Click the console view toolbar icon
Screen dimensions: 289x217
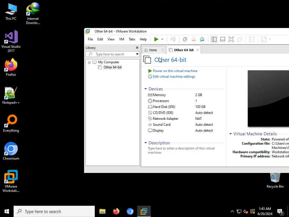pyautogui.click(x=251, y=39)
